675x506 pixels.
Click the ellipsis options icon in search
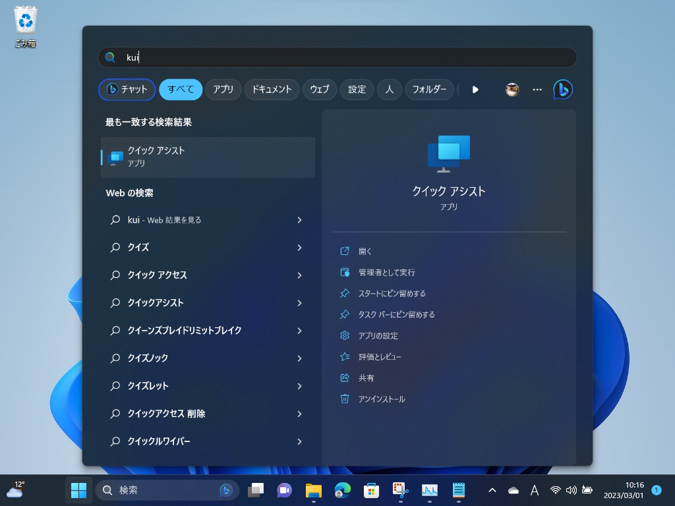tap(537, 90)
